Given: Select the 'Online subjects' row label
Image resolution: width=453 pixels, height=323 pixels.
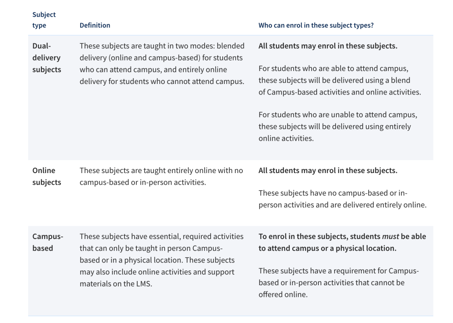Looking at the screenshot, I should [47, 176].
